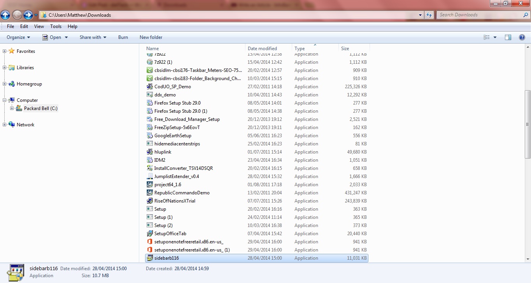Screen dimensions: 531x283
Task: Expand the Open button dropdown arrow
Action: coord(66,37)
